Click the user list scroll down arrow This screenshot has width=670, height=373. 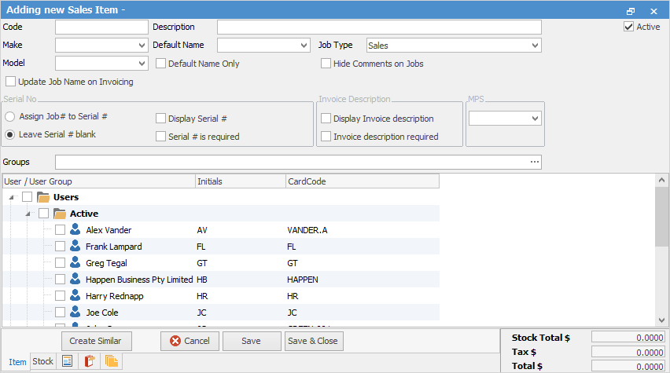click(x=661, y=320)
